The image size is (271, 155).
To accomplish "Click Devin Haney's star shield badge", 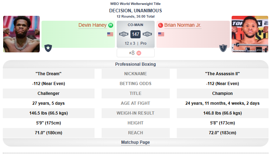I will point(48,48).
